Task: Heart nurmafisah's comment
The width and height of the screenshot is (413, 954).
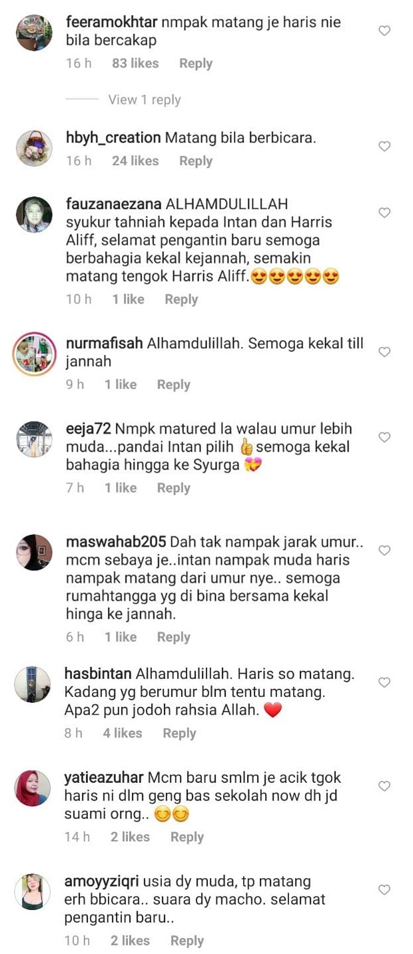Action: coord(384,352)
